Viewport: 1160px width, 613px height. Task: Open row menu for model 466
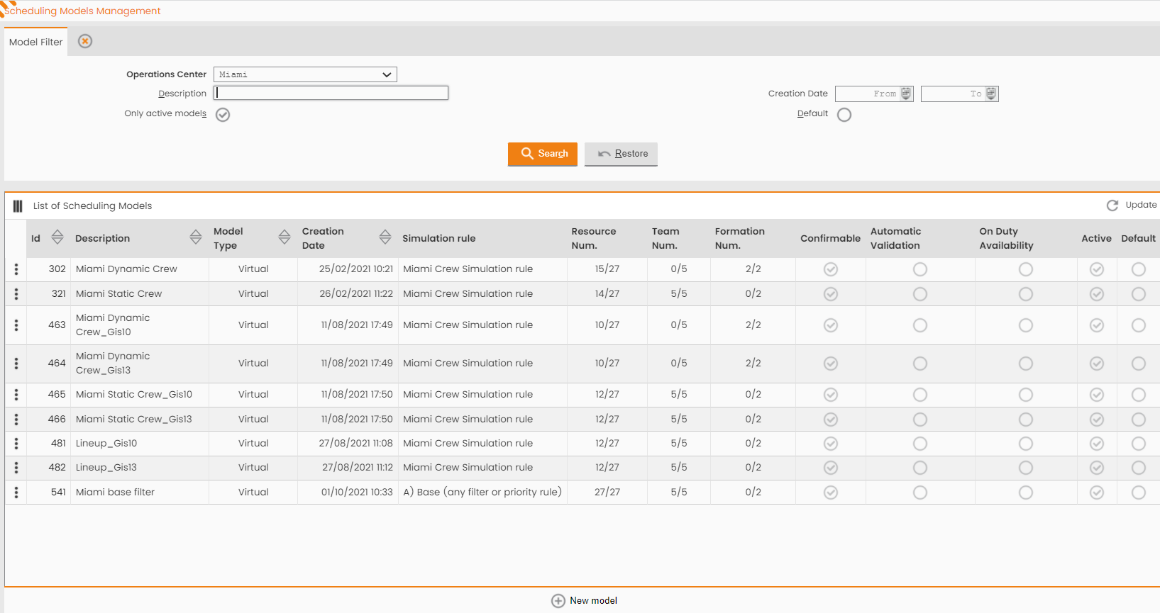16,419
